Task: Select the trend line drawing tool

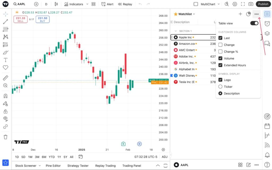Action: tap(5, 22)
